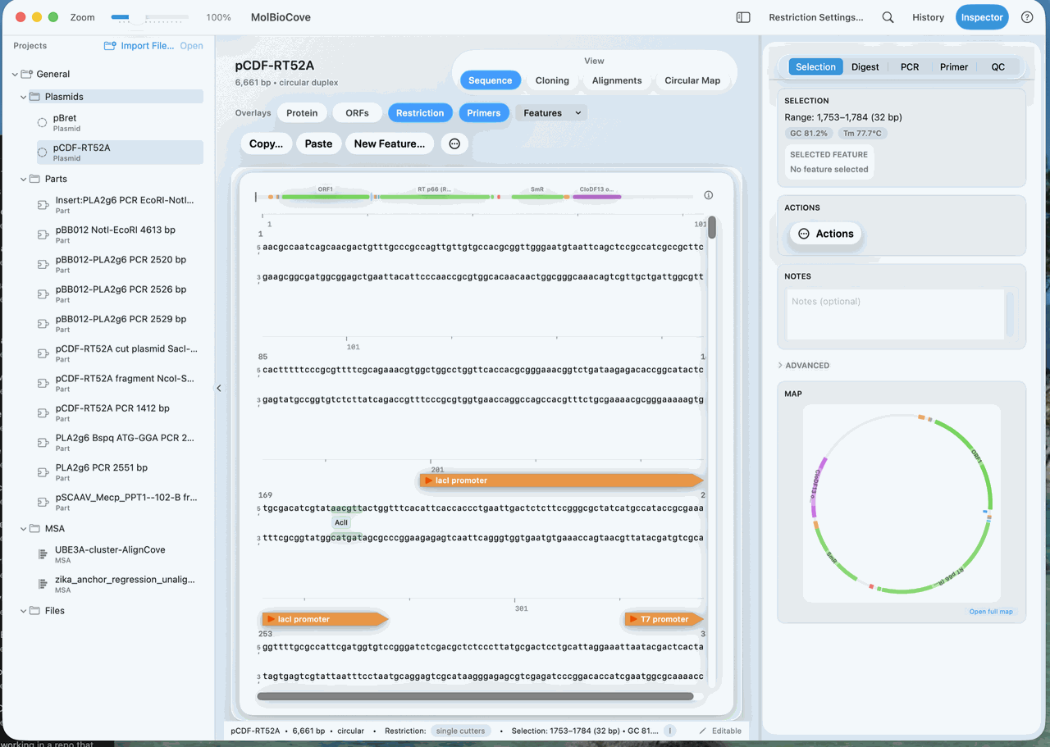Click the vertical scrollbar of sequence view
1050x747 pixels.
click(712, 227)
